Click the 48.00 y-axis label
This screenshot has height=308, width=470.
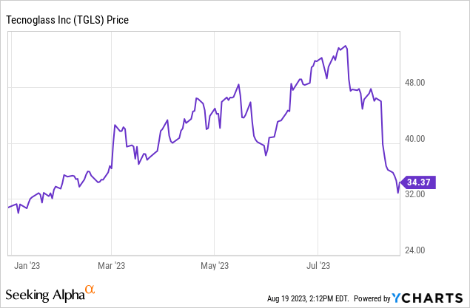[x=414, y=83]
